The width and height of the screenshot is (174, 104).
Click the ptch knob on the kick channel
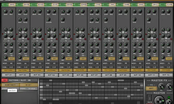pos(5,11)
